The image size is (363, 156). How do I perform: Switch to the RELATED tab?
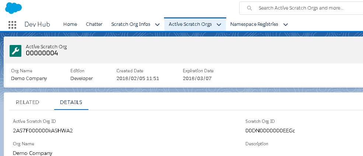[28, 102]
